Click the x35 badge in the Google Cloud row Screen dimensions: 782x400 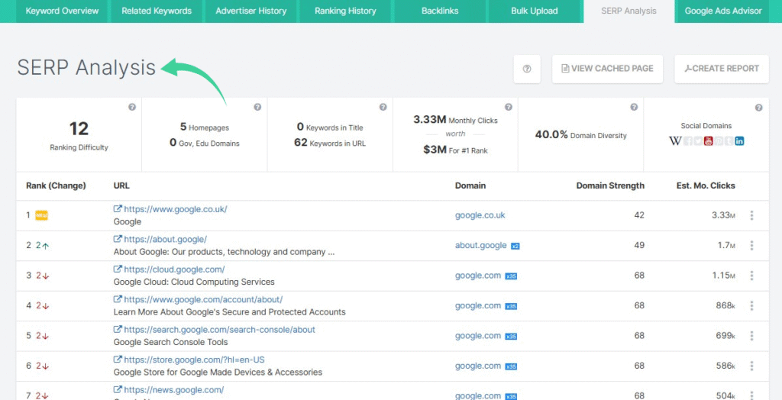tap(511, 276)
